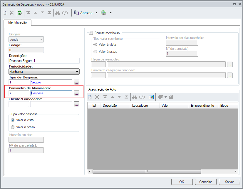
Task: Select Valor à prazo under Tipo valor reembolso
Action: point(95,52)
